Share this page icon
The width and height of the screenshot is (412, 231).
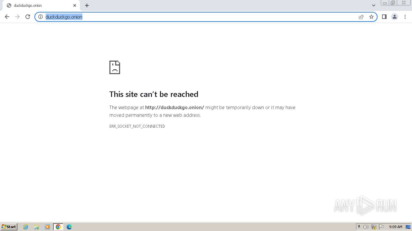(x=361, y=17)
